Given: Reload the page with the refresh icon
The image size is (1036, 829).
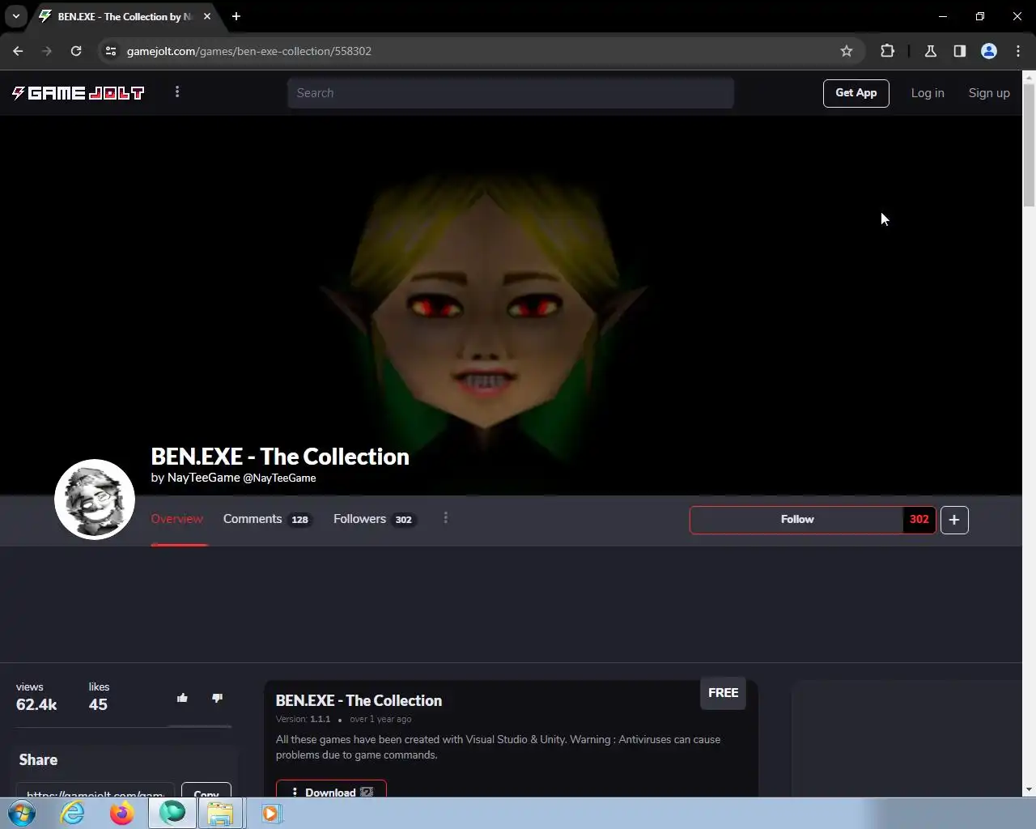Looking at the screenshot, I should 76,51.
